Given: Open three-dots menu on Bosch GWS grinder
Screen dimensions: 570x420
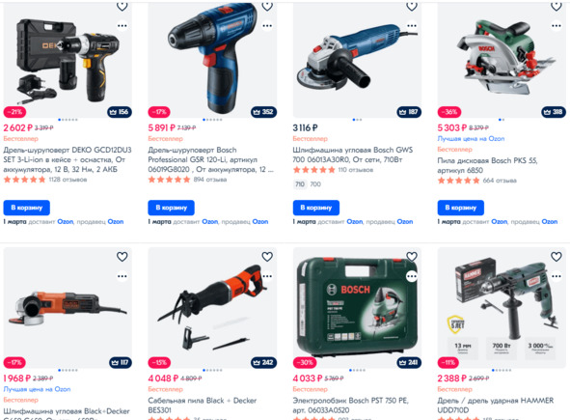Looking at the screenshot, I should point(412,25).
